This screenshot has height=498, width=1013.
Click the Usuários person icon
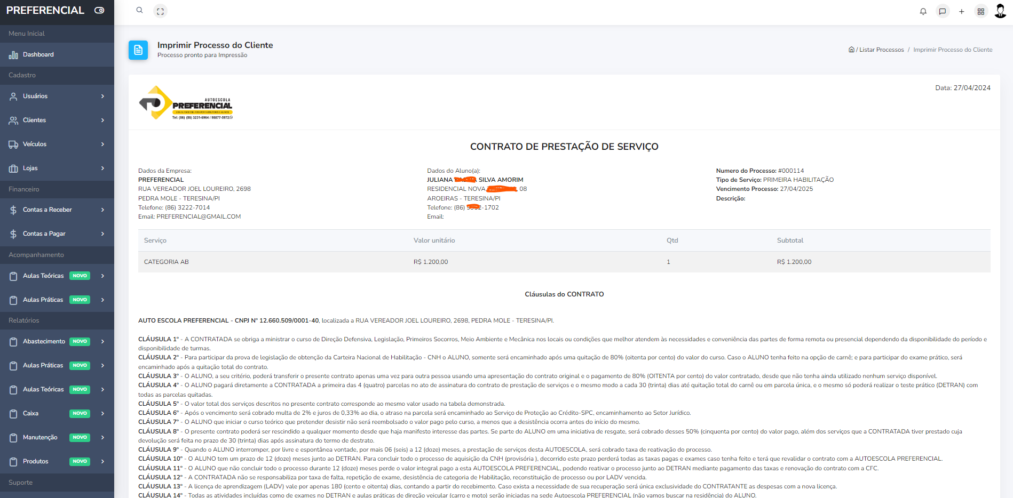point(13,97)
